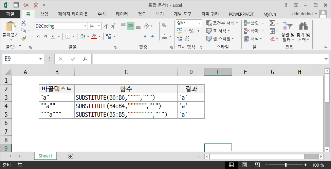Decrease decimal places

[187, 39]
